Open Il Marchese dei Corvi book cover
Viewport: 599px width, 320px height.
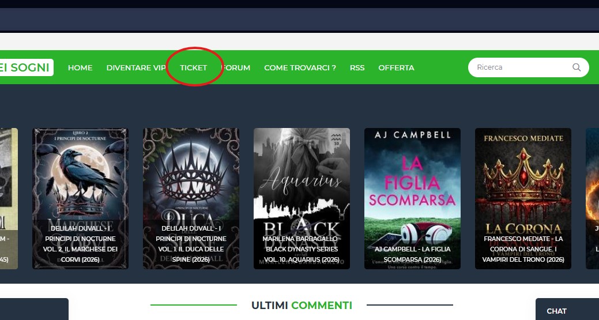80,198
